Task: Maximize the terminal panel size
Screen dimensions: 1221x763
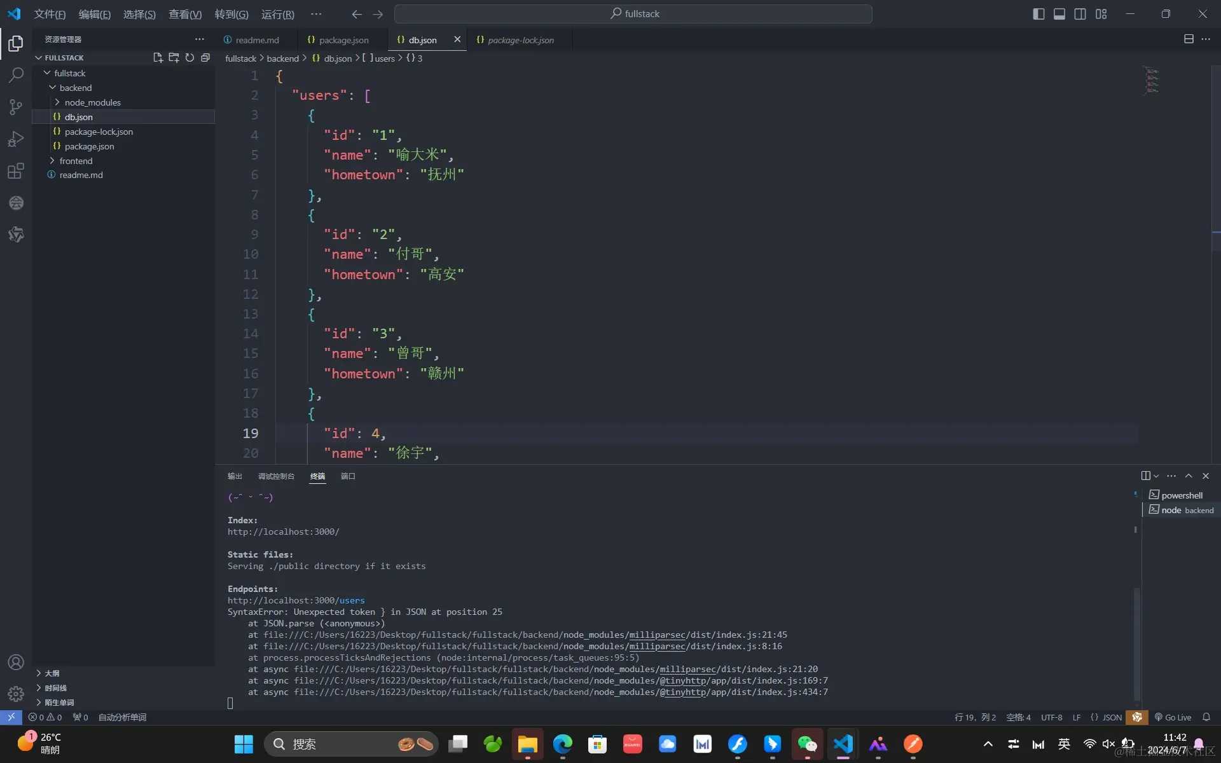Action: (1189, 476)
